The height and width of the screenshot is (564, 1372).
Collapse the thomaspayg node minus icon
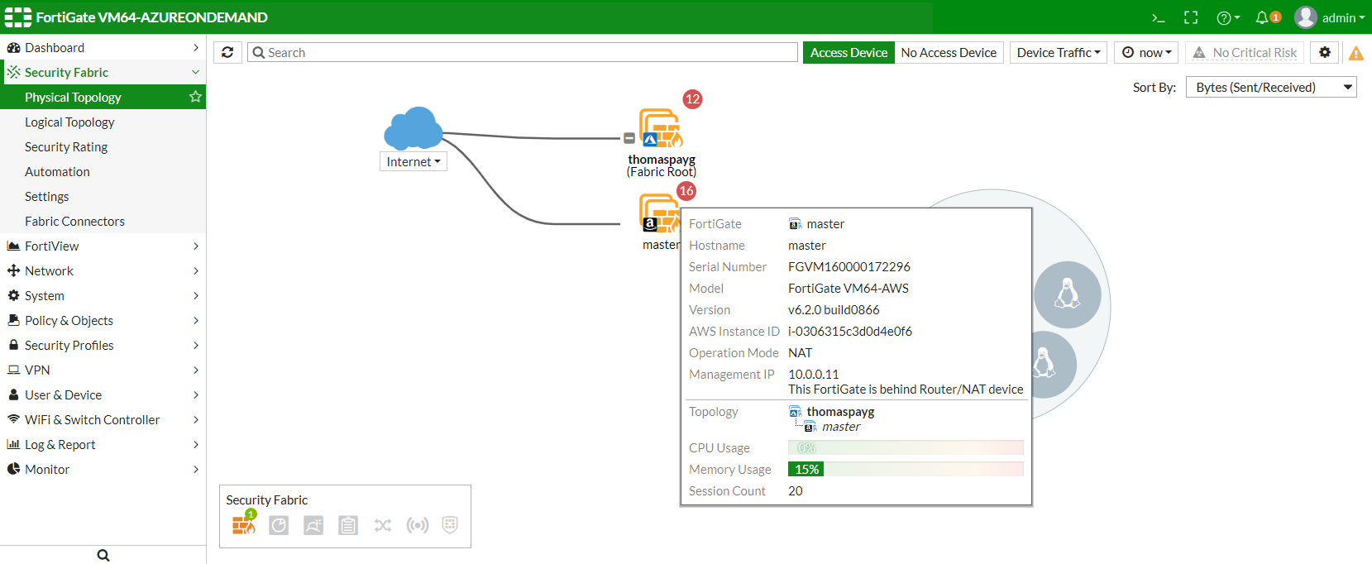pos(629,138)
